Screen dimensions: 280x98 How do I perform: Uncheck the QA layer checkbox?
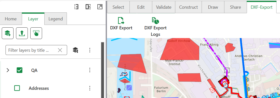(20, 70)
